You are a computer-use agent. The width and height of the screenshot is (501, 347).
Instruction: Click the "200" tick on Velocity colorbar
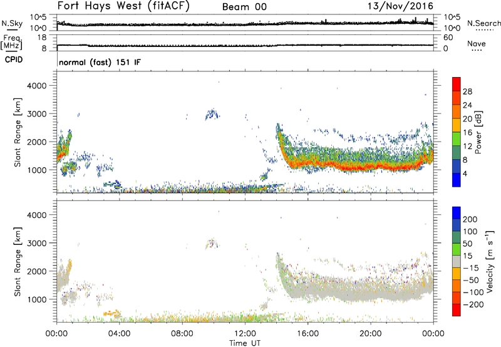(x=470, y=219)
